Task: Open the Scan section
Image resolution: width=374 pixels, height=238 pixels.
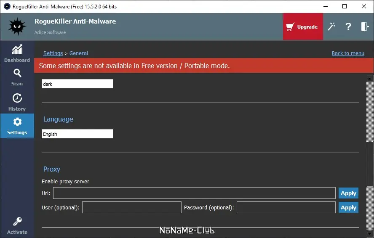Action: tap(17, 77)
